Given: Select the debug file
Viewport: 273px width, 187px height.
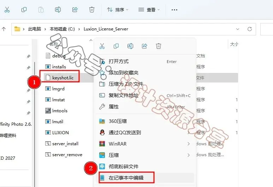Looking at the screenshot, I should (59, 56).
